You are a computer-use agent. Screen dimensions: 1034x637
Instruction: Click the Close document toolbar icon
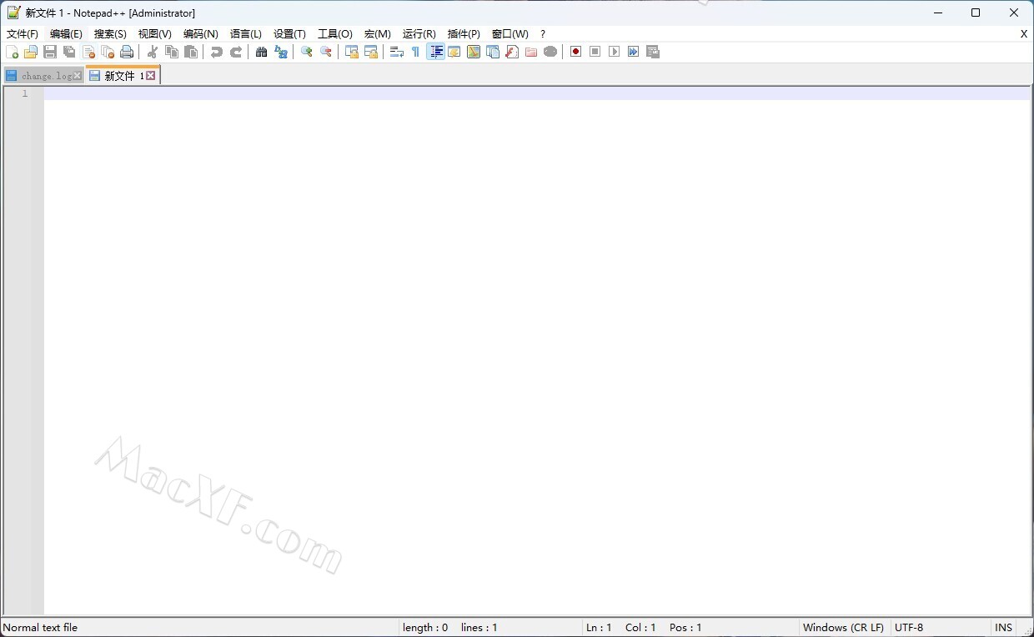click(x=88, y=52)
